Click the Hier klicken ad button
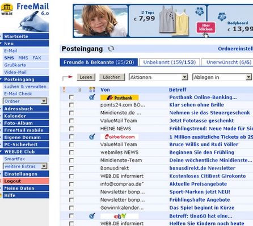253x226 pixels. pos(206,28)
